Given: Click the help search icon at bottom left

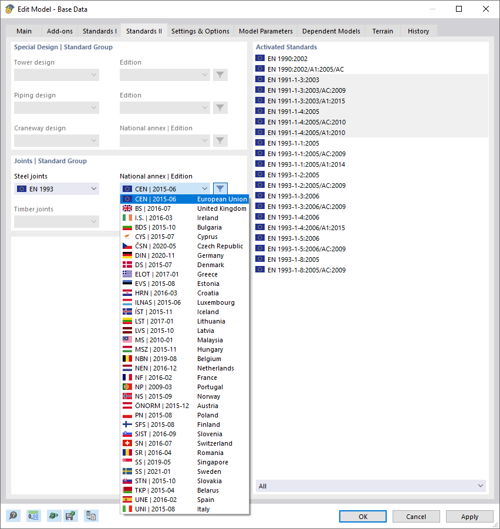Looking at the screenshot, I should pos(13,516).
